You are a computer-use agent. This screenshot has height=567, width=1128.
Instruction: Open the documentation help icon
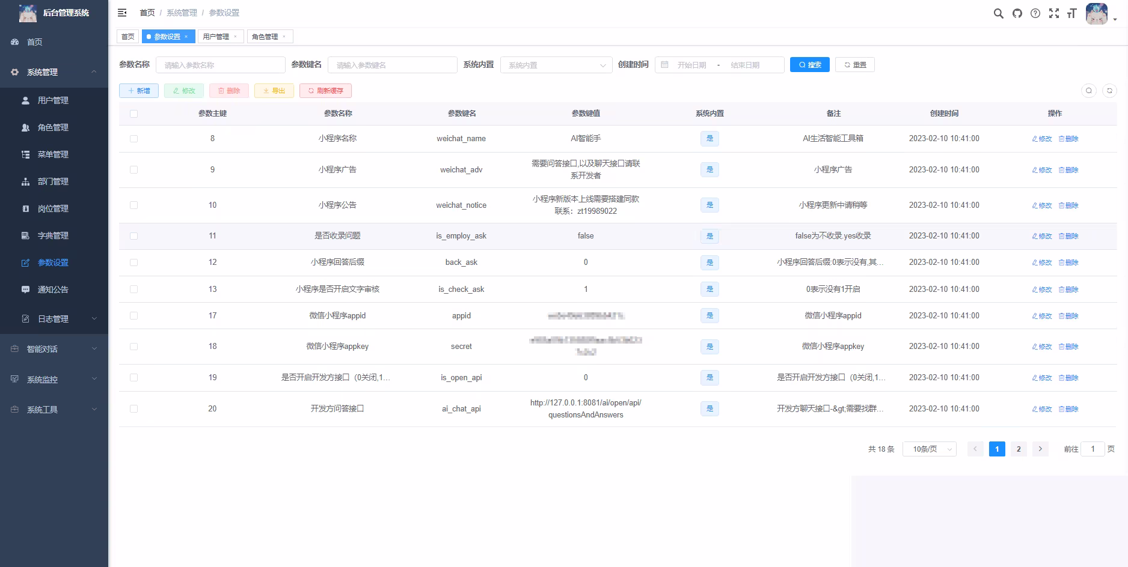[x=1035, y=13]
